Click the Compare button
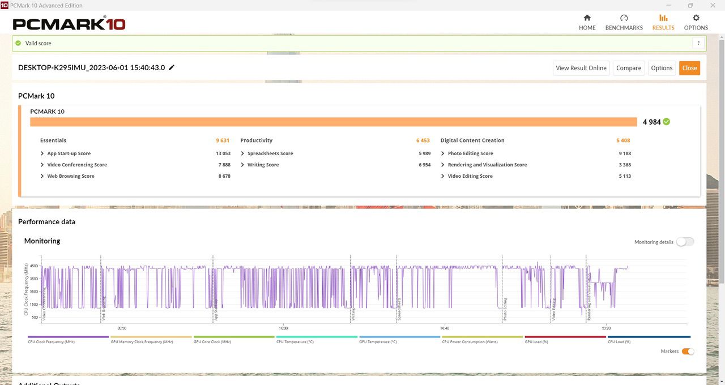This screenshot has width=725, height=385. pos(628,68)
